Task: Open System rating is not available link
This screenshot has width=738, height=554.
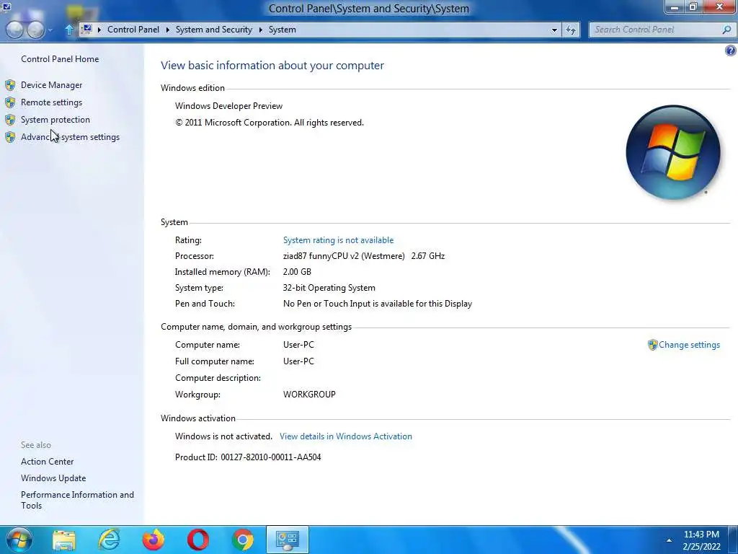Action: tap(338, 240)
